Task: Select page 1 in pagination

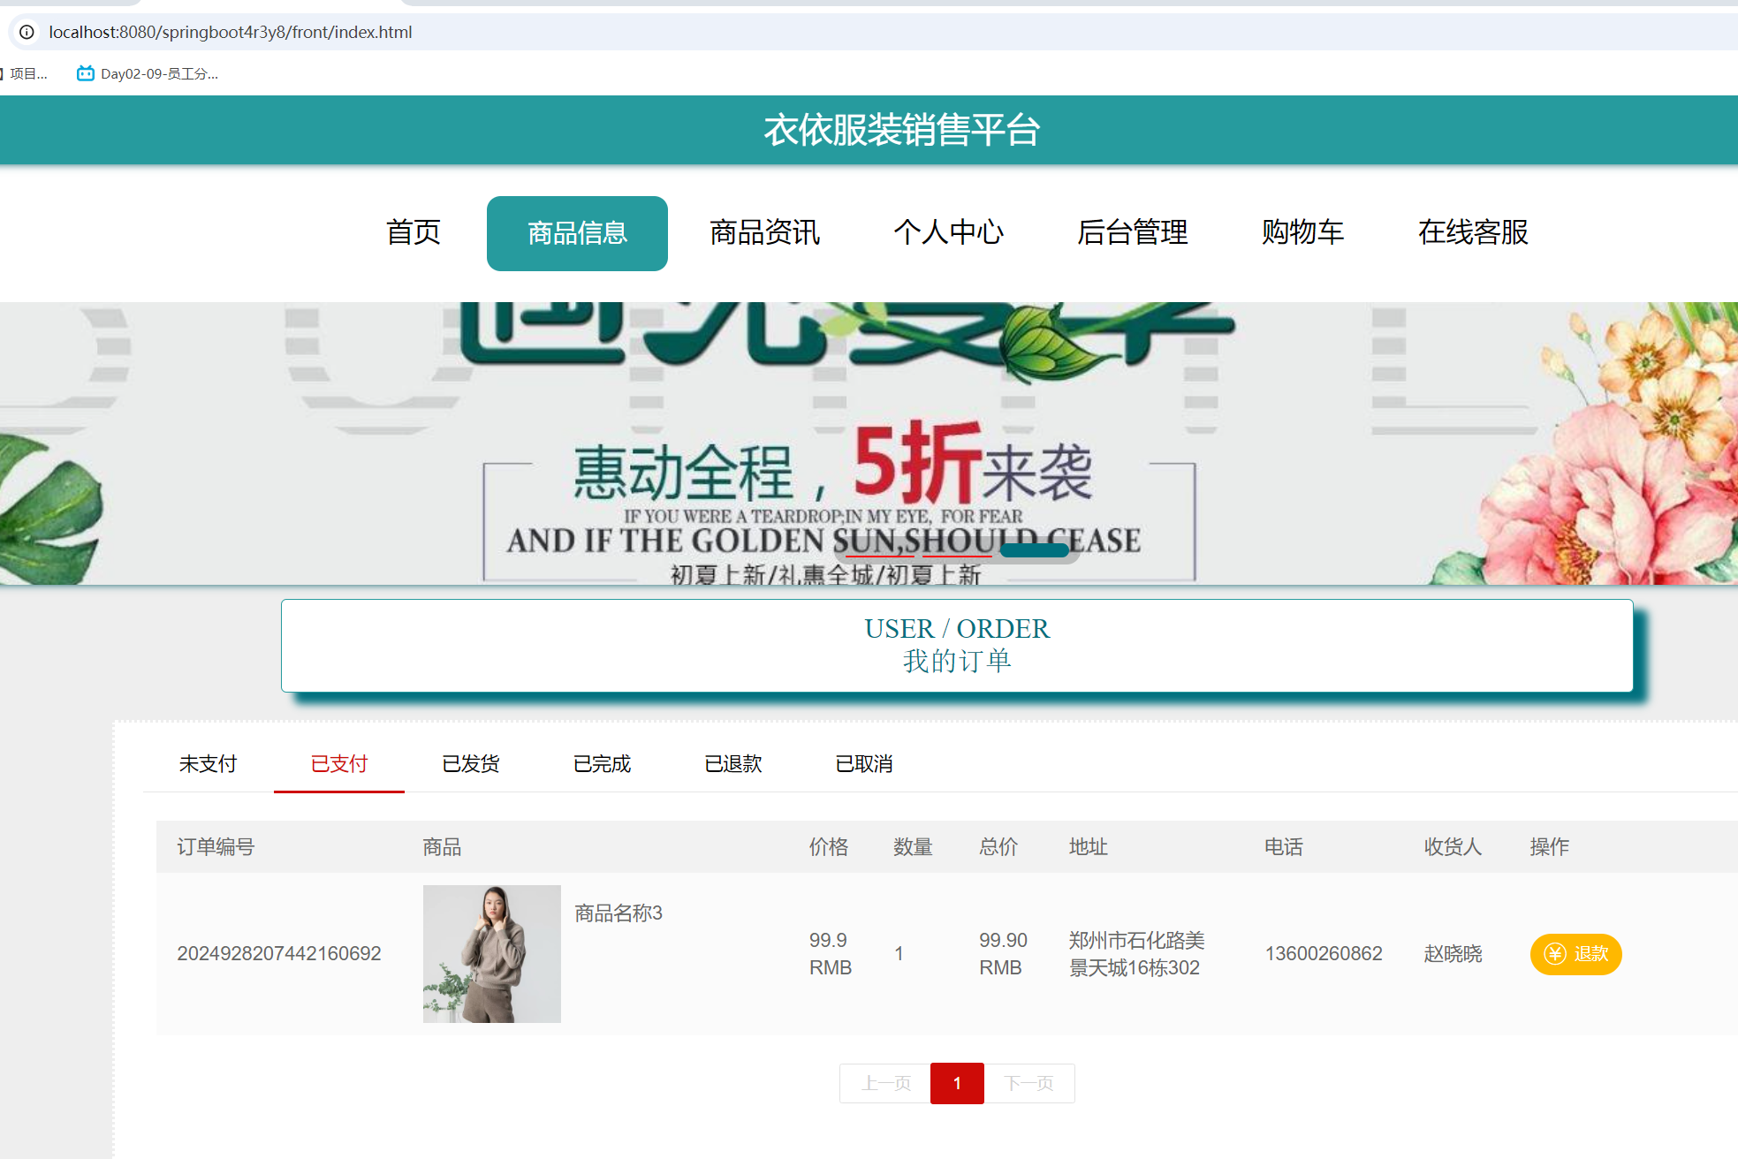Action: click(x=957, y=1083)
